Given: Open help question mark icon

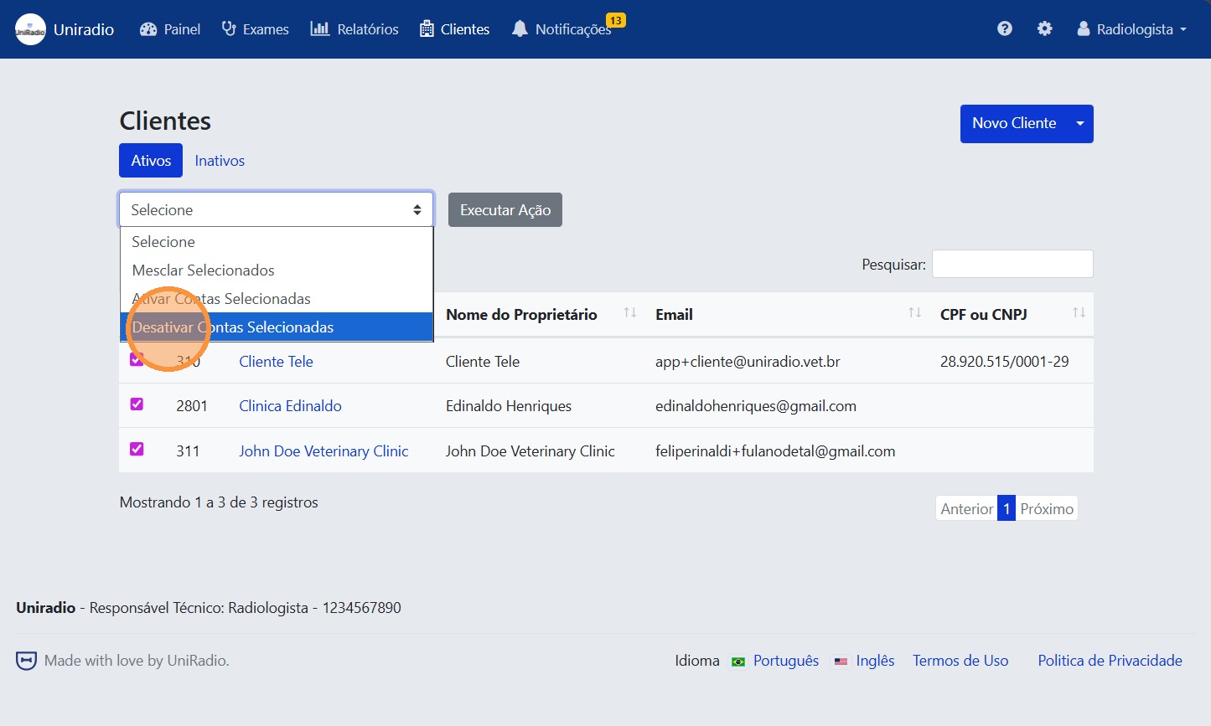Looking at the screenshot, I should point(1005,29).
